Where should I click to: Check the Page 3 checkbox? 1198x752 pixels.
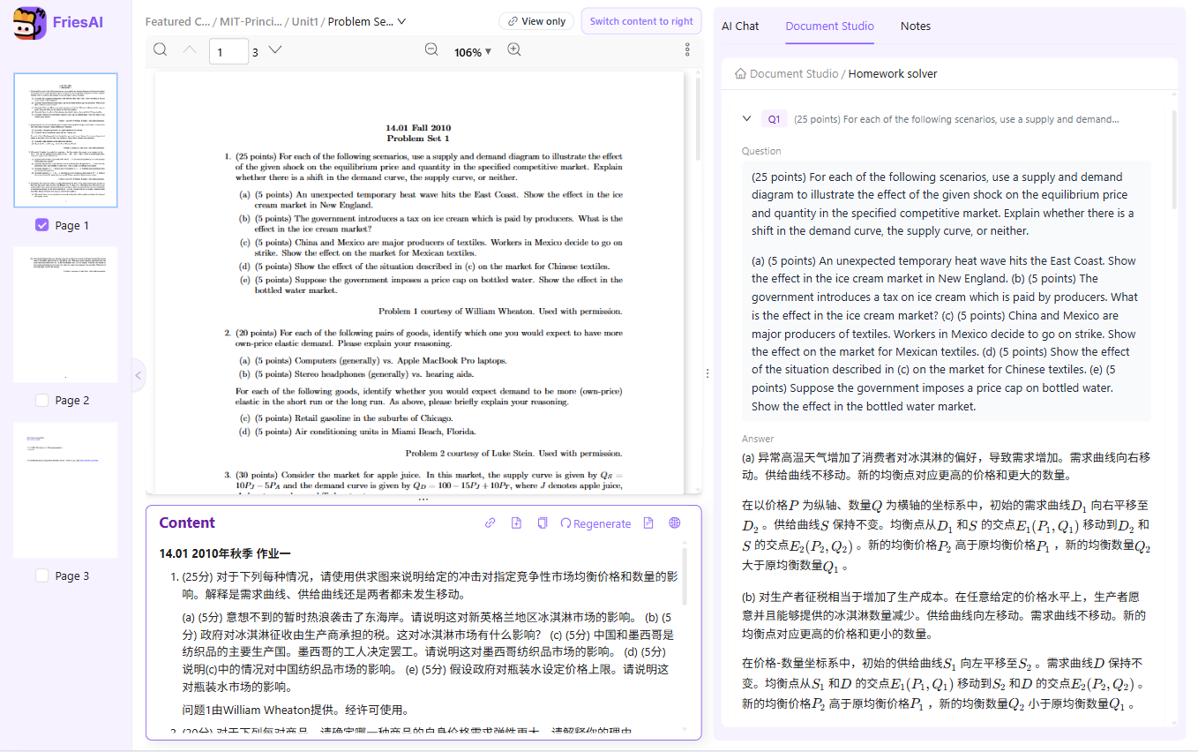[41, 575]
